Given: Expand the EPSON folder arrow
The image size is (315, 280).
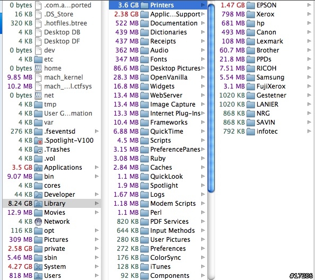Looking at the screenshot, I should (x=309, y=5).
